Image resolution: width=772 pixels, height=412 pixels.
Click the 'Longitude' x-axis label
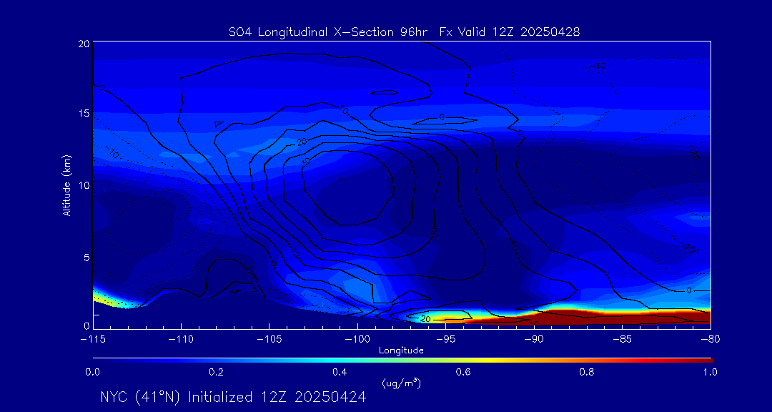click(401, 351)
